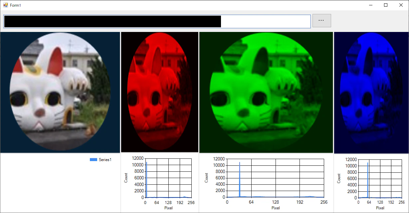This screenshot has height=213, width=409.
Task: Click the Form1 window title text
Action: pos(15,5)
